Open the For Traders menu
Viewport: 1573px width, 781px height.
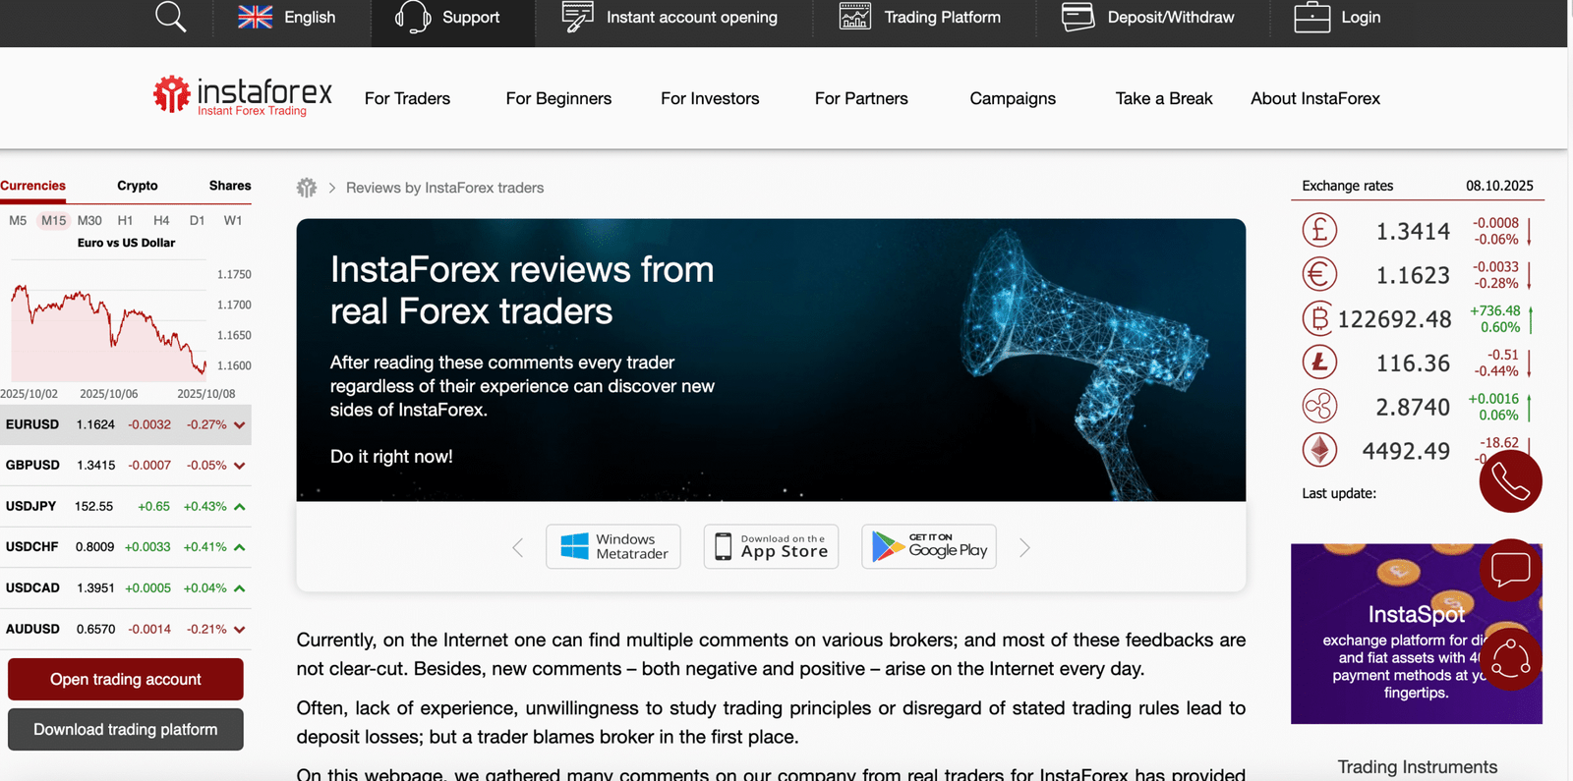point(407,98)
